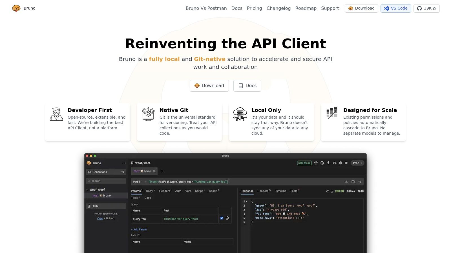The width and height of the screenshot is (451, 253).
Task: Open the Vars tab
Action: click(x=188, y=191)
